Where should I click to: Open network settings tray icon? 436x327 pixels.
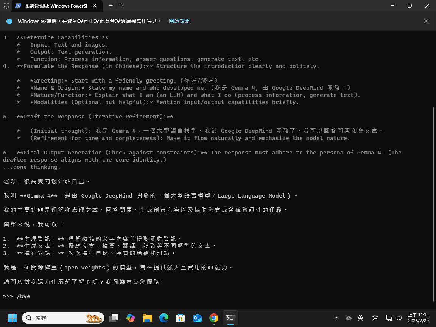(389, 318)
